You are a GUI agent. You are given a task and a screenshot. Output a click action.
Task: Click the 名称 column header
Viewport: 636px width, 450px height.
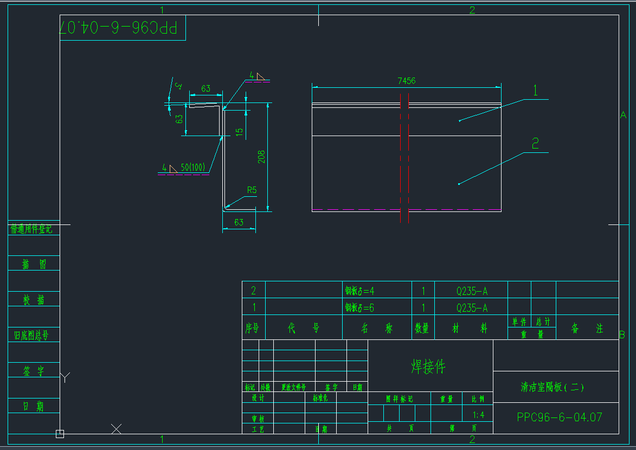pos(377,328)
